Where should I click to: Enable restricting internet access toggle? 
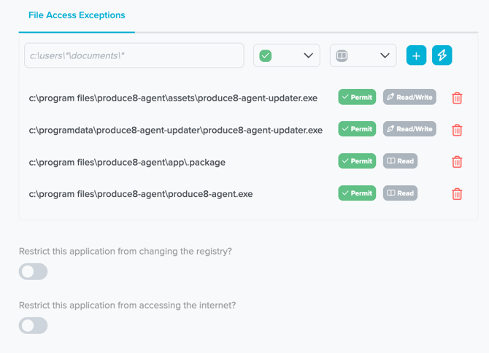click(34, 325)
